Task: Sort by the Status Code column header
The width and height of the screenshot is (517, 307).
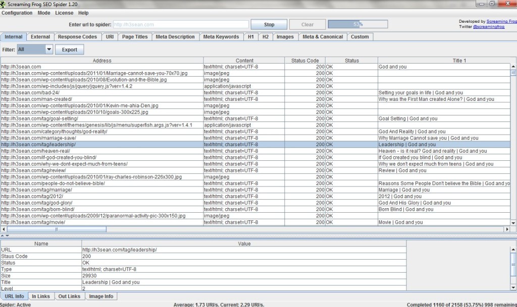Action: pyautogui.click(x=305, y=60)
